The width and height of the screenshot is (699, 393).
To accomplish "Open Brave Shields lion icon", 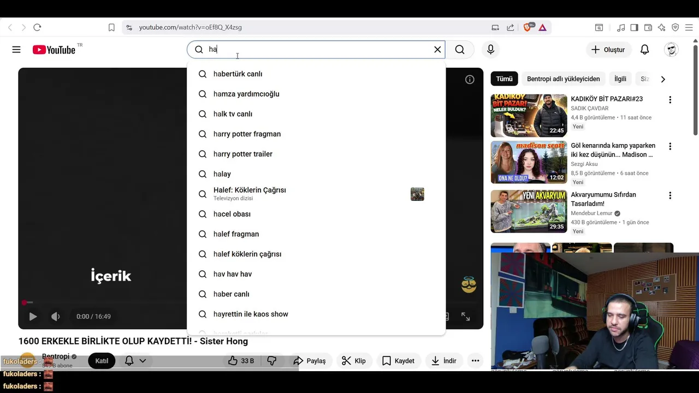I will pos(528,27).
